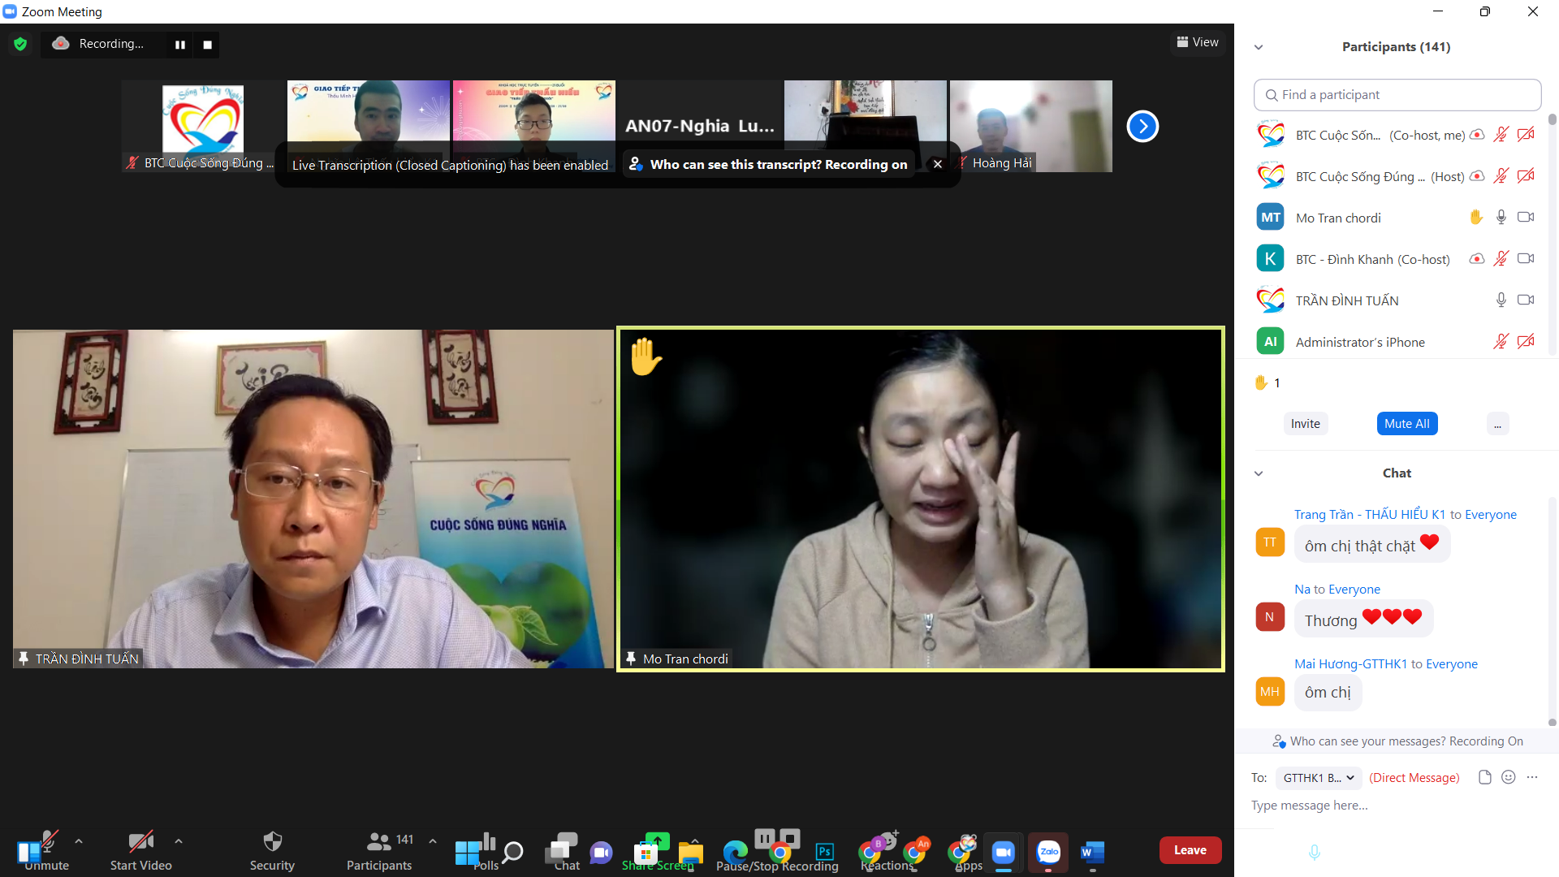This screenshot has height=877, width=1559.
Task: Click the Invite button
Action: click(1305, 424)
